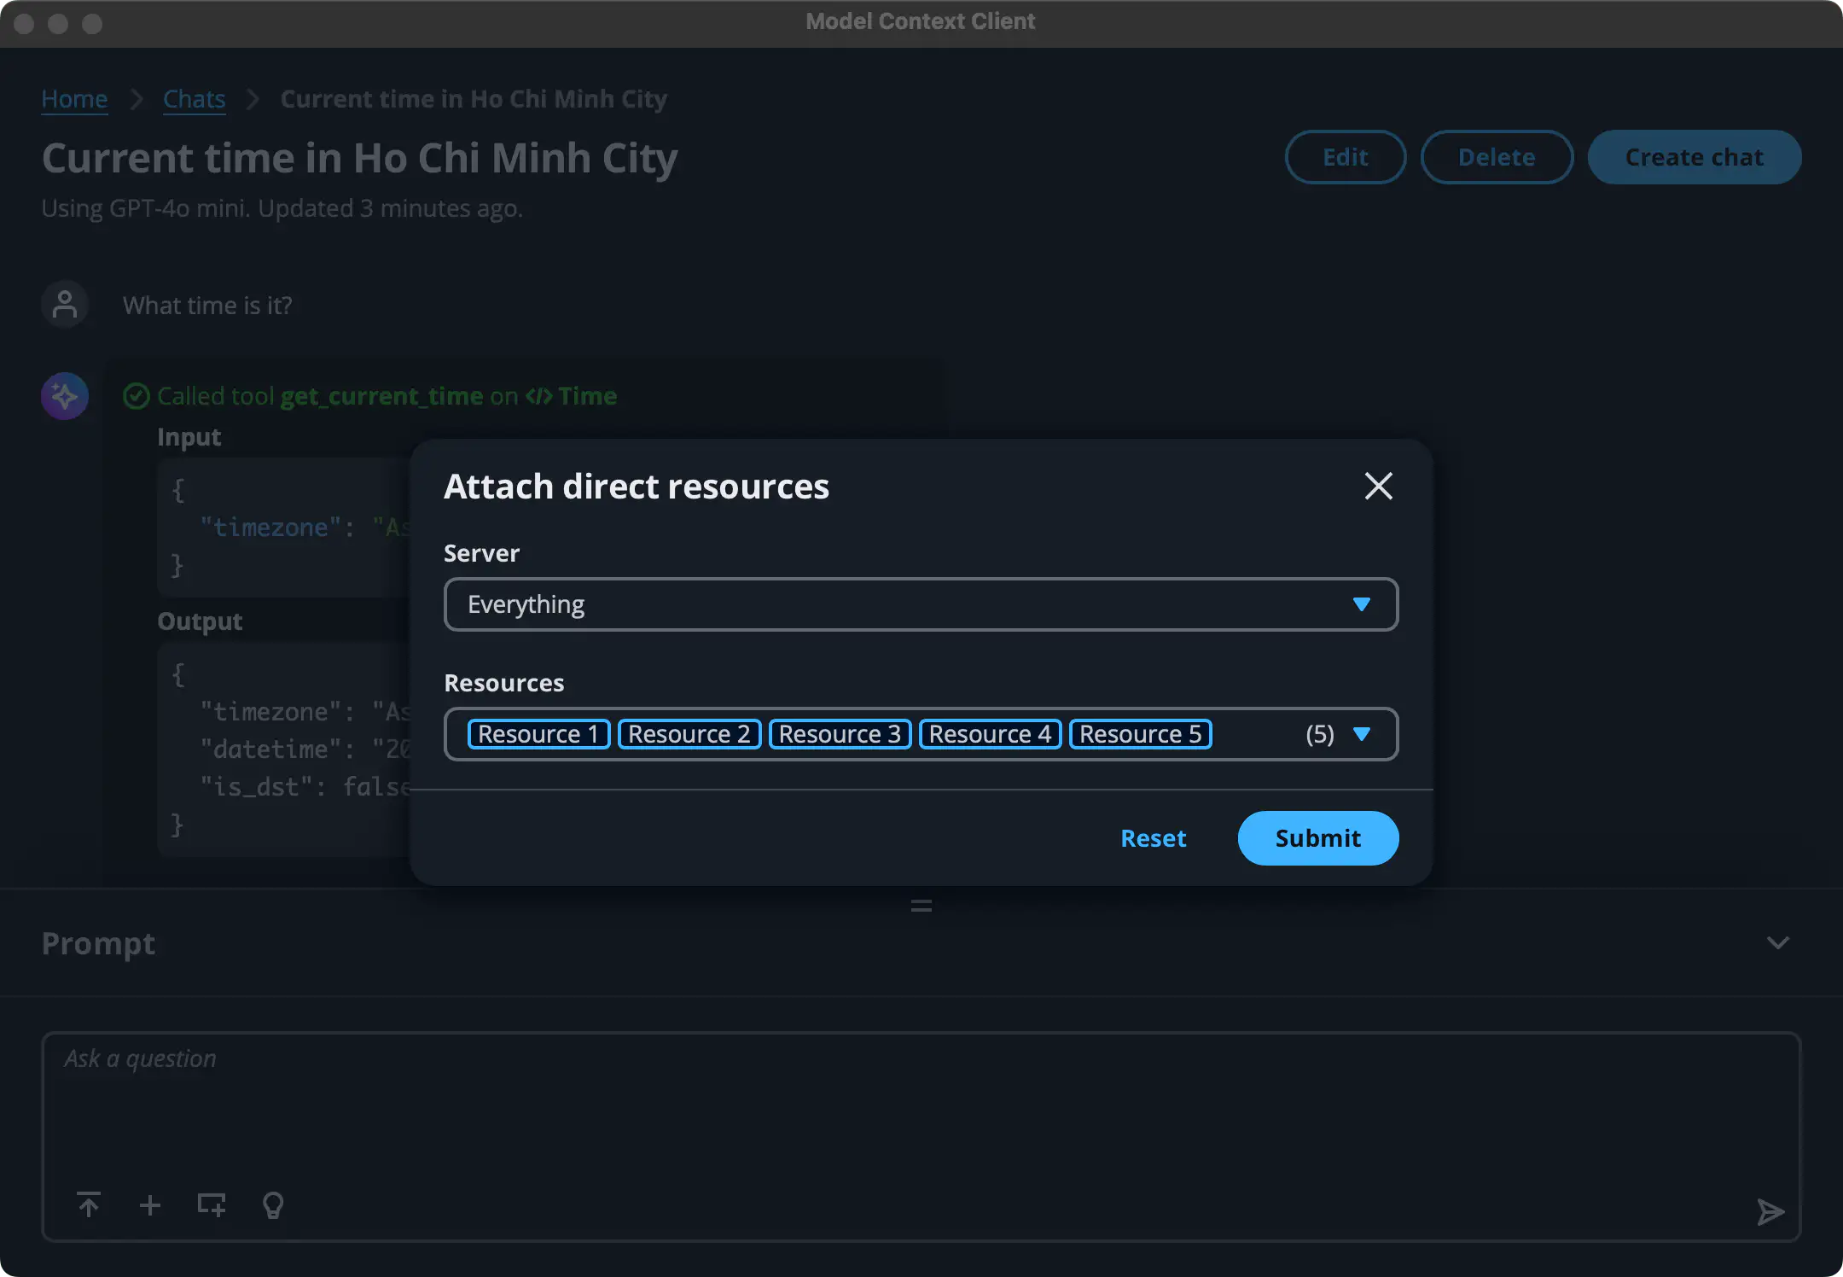1843x1277 pixels.
Task: Click the user avatar icon beside the question
Action: tap(65, 305)
